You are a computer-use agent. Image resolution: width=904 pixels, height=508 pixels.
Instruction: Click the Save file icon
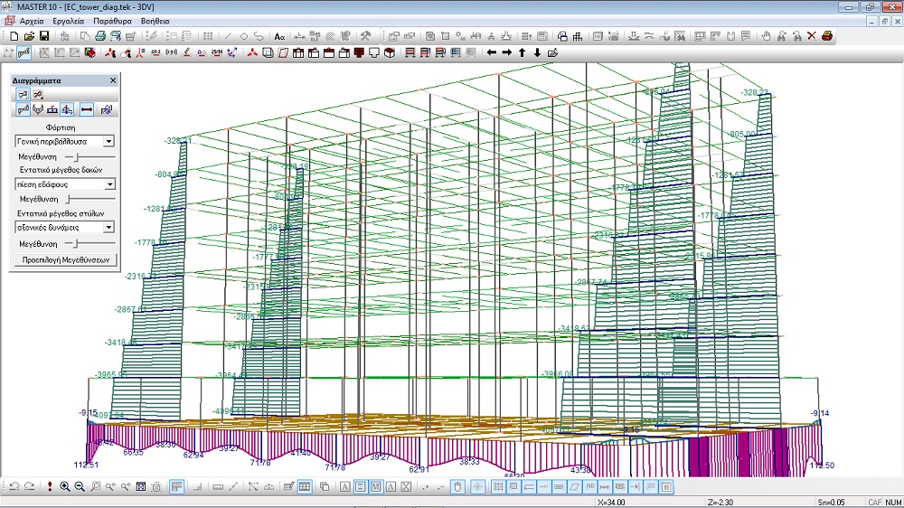pyautogui.click(x=43, y=36)
